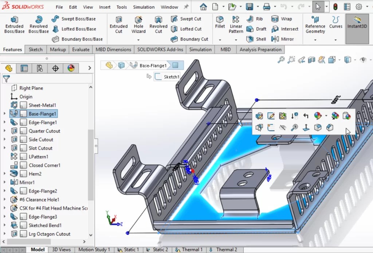Select the Fillet tool
Image resolution: width=373 pixels, height=253 pixels.
point(220,22)
